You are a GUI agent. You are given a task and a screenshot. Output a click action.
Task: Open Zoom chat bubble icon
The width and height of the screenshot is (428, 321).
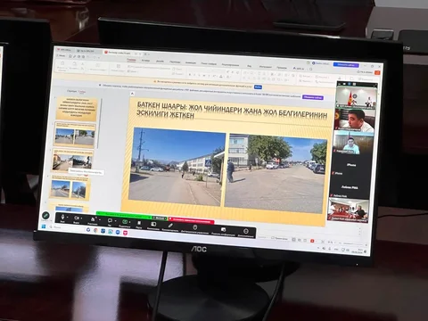(110, 221)
